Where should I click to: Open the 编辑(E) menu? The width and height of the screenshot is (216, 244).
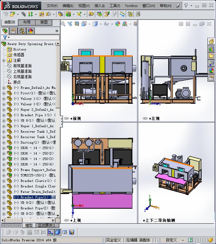68,6
